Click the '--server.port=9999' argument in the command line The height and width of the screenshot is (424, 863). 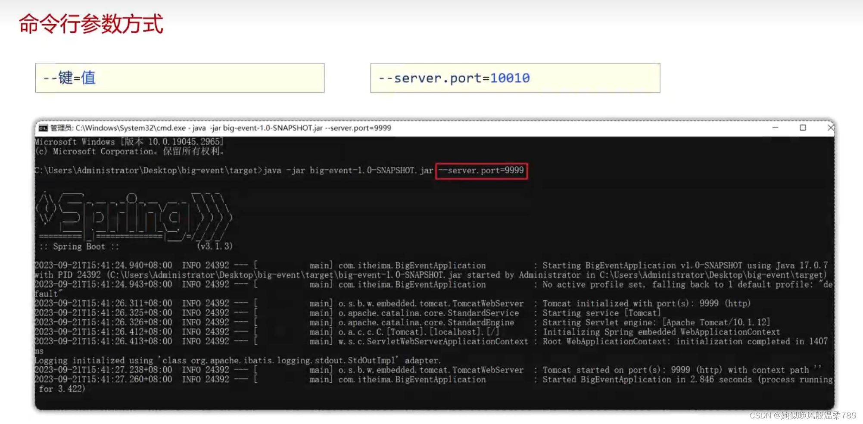pyautogui.click(x=481, y=171)
